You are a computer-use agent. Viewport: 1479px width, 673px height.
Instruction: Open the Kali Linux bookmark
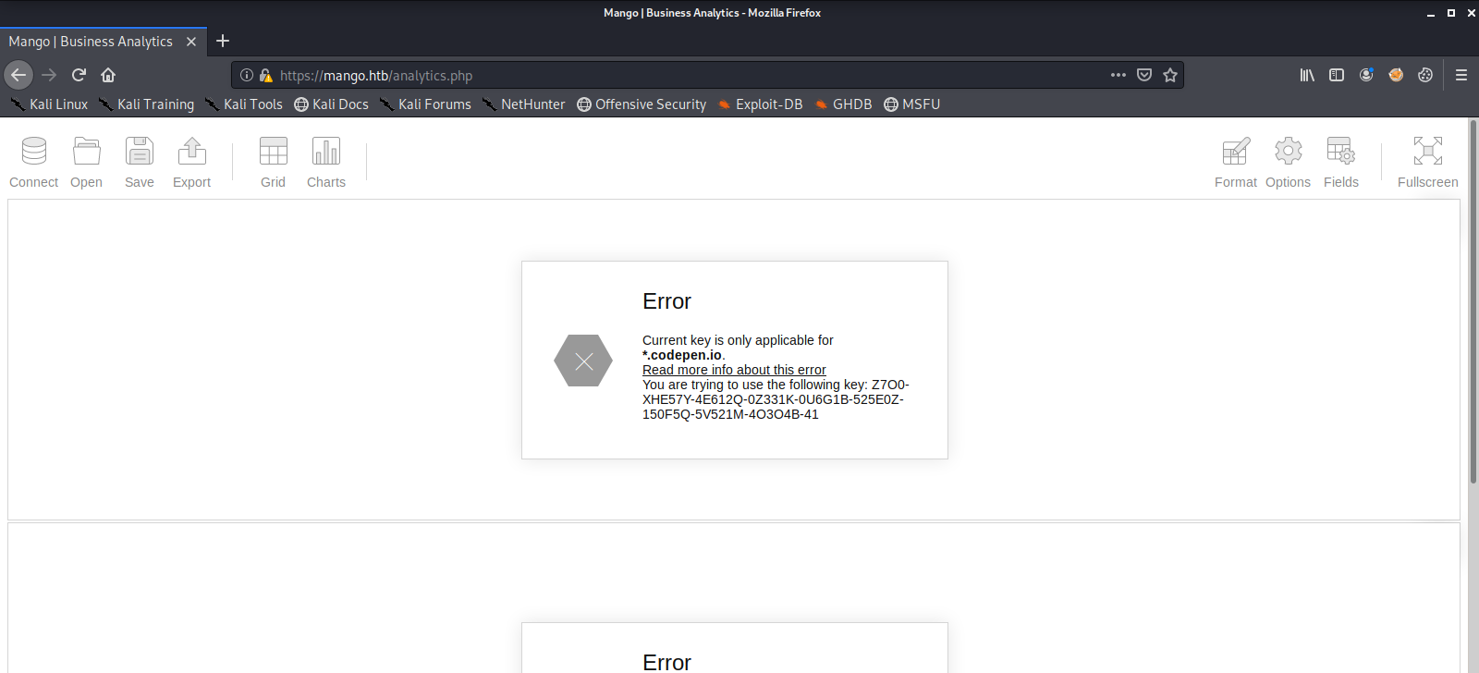coord(49,104)
